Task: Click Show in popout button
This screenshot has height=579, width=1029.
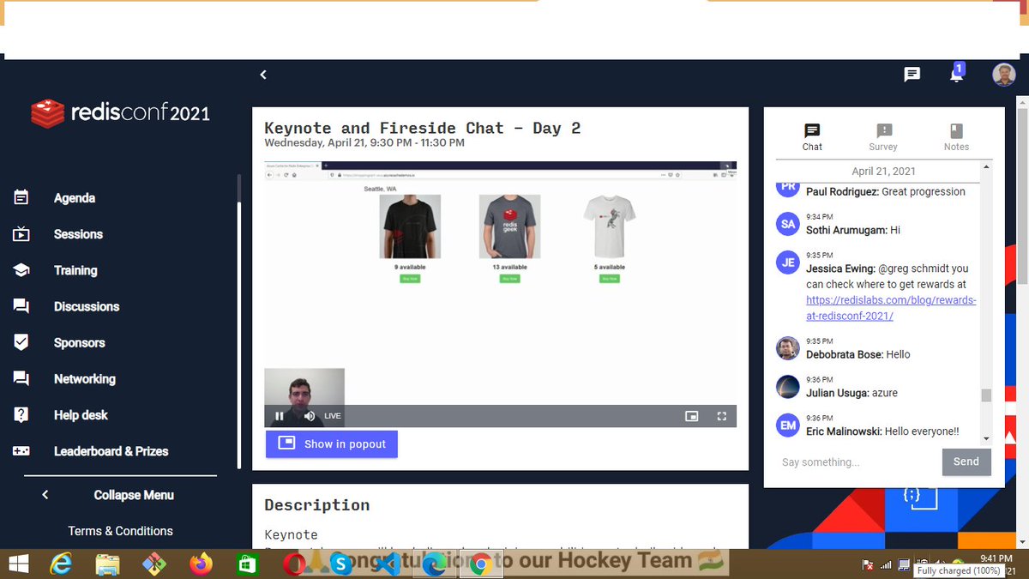Action: 332,443
